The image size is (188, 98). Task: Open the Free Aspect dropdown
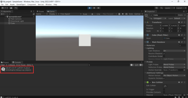[x=71, y=14]
